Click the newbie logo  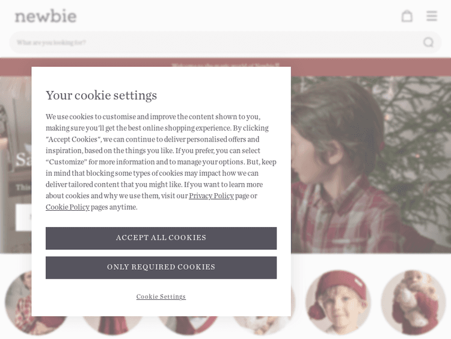46,16
